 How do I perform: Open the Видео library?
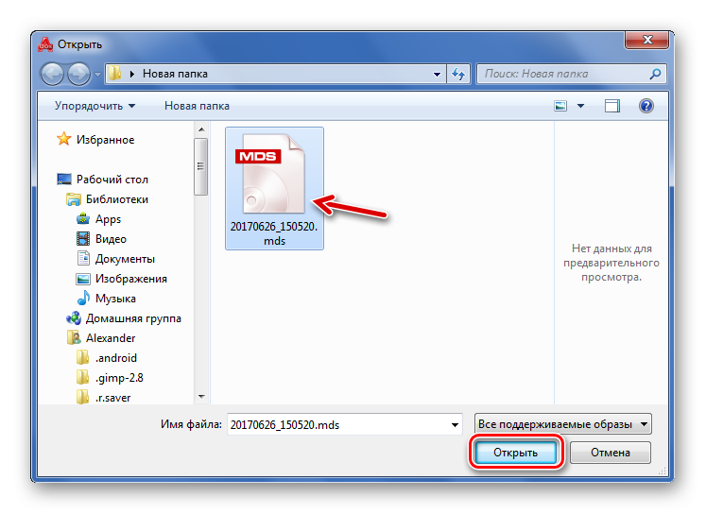[x=111, y=239]
